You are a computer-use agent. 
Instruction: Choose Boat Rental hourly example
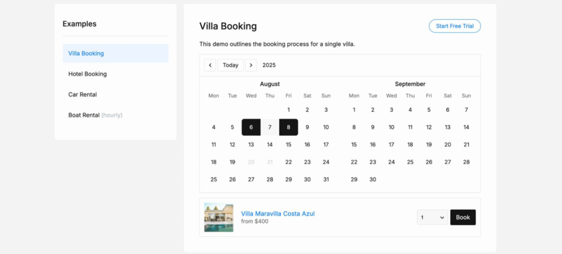[95, 115]
